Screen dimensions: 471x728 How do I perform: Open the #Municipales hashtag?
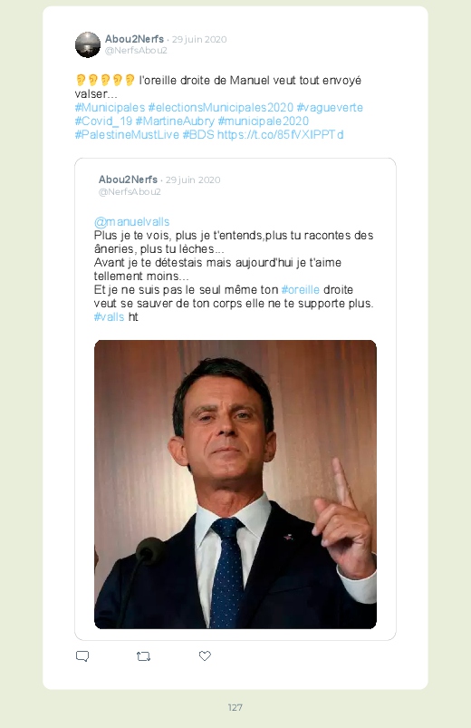click(x=110, y=107)
